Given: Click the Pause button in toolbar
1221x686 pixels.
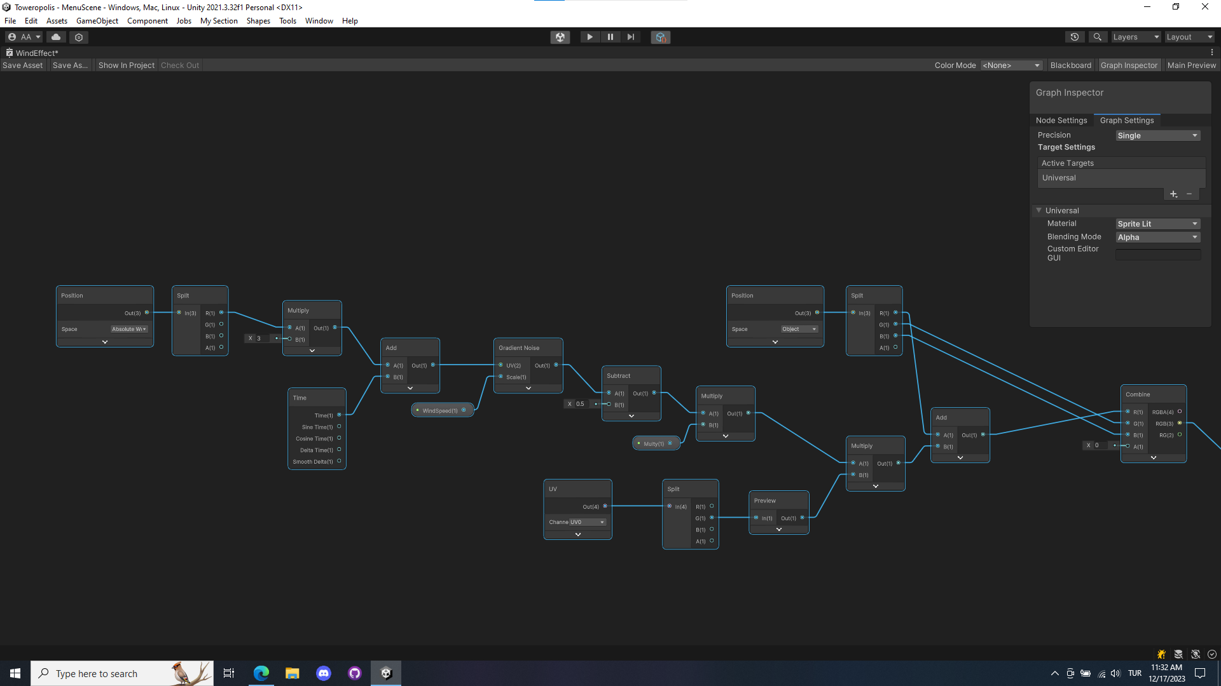Looking at the screenshot, I should point(610,37).
